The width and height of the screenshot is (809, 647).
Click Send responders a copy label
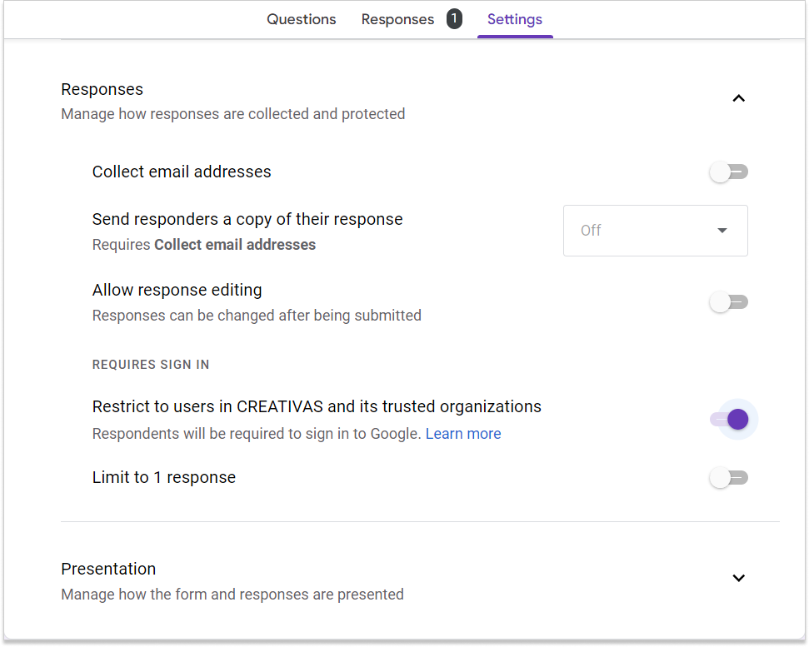(x=247, y=219)
